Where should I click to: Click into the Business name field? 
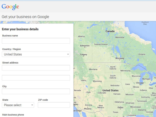click(36, 41)
